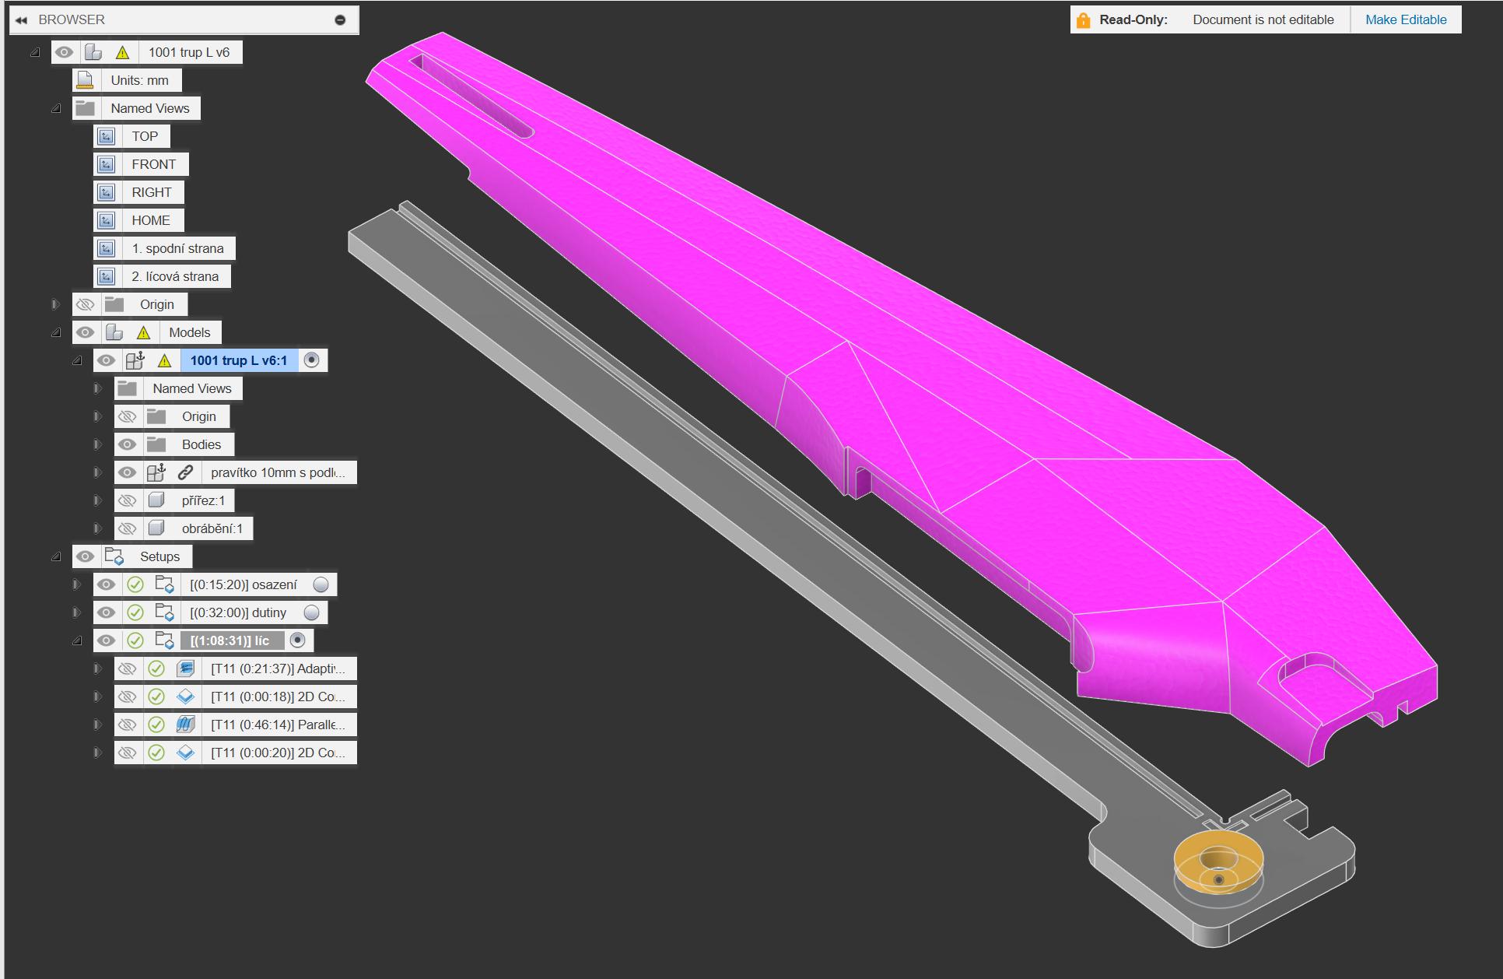This screenshot has height=979, width=1503.
Task: Click the Setups folder icon
Action: (114, 556)
